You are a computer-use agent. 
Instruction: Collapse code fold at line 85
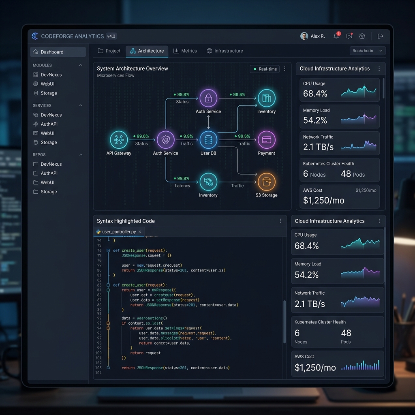(x=108, y=285)
